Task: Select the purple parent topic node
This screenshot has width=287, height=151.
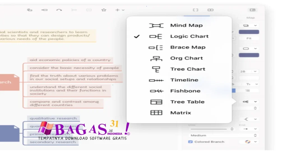Action: click(10, 133)
